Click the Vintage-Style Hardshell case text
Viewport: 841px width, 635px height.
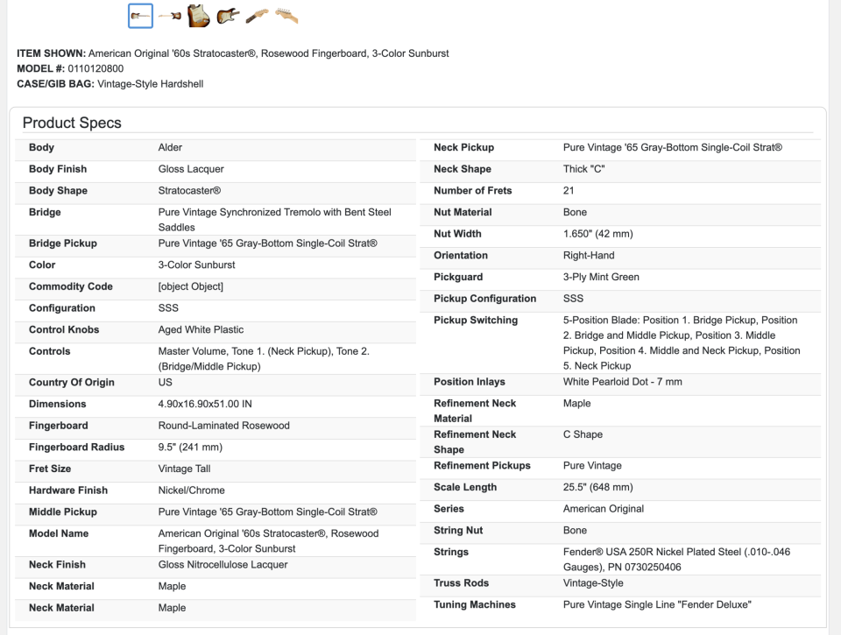point(150,84)
